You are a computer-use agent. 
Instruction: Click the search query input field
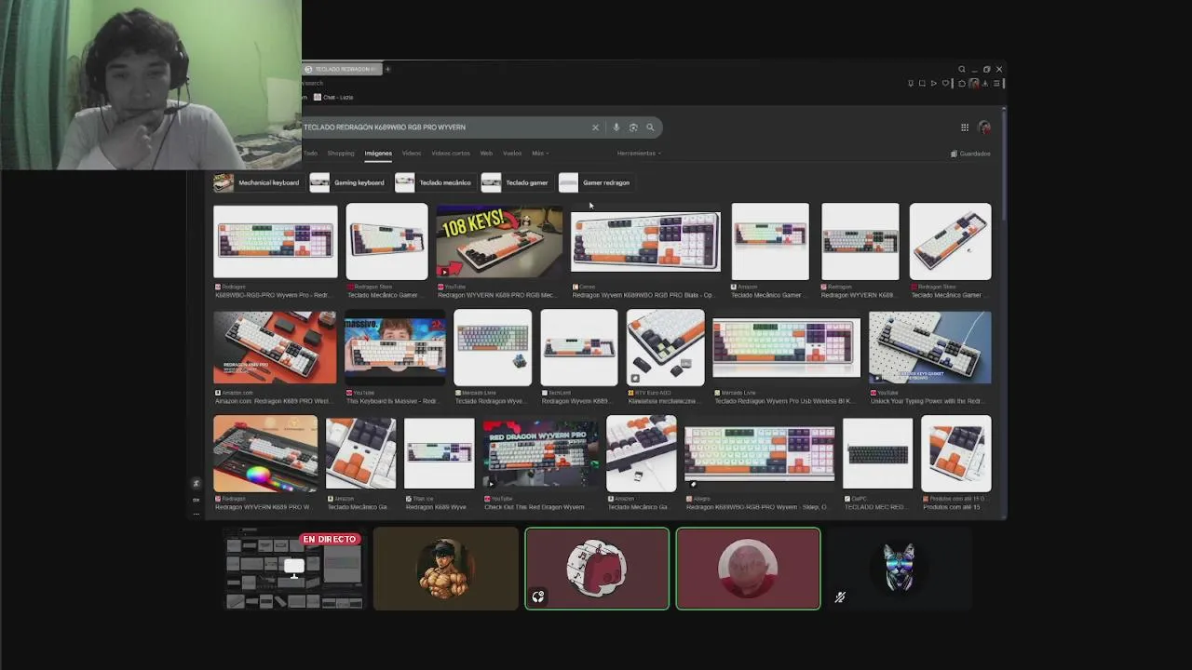point(445,127)
